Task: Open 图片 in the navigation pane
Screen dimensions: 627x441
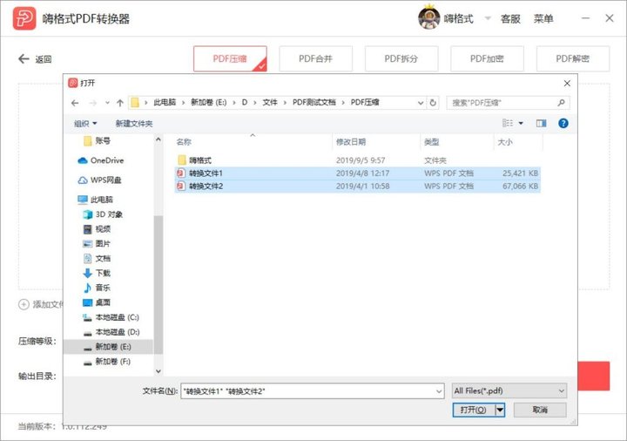Action: pyautogui.click(x=98, y=244)
